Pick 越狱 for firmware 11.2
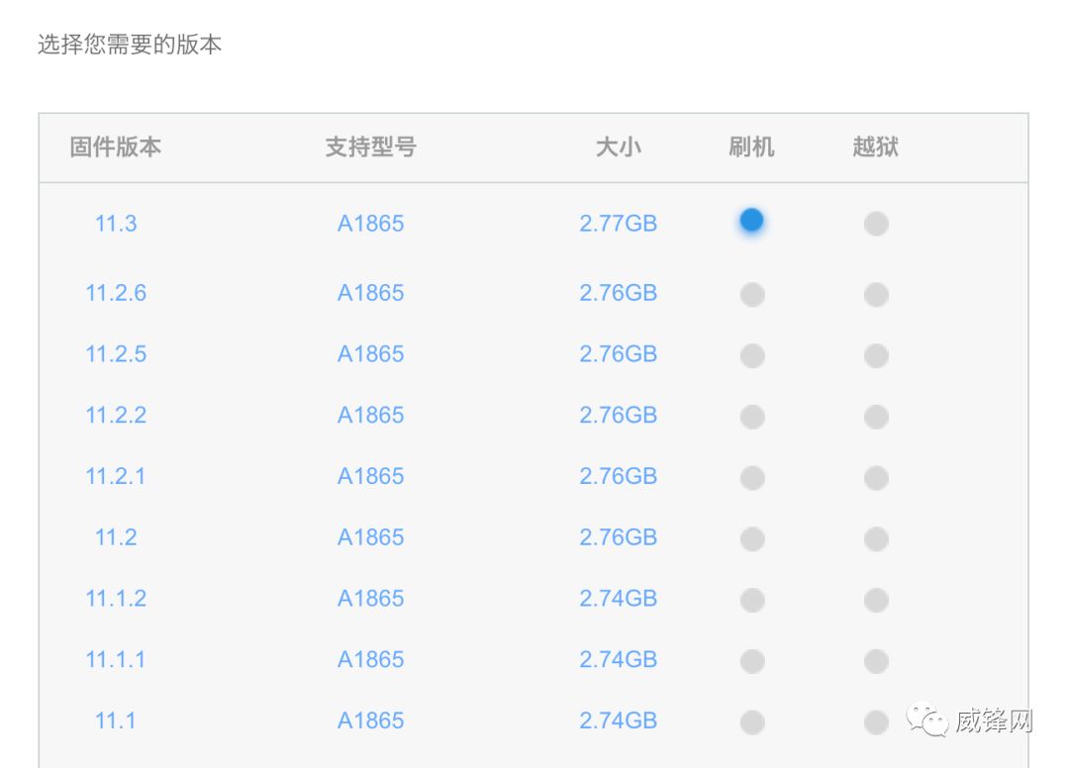 tap(876, 539)
